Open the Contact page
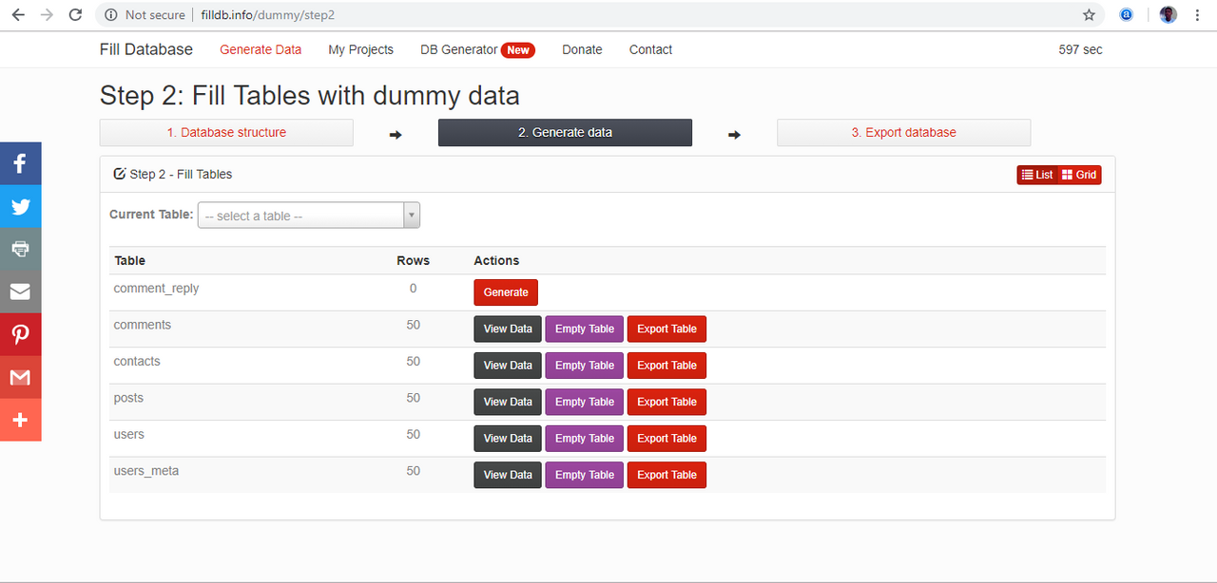Viewport: 1217px width, 583px height. click(650, 49)
